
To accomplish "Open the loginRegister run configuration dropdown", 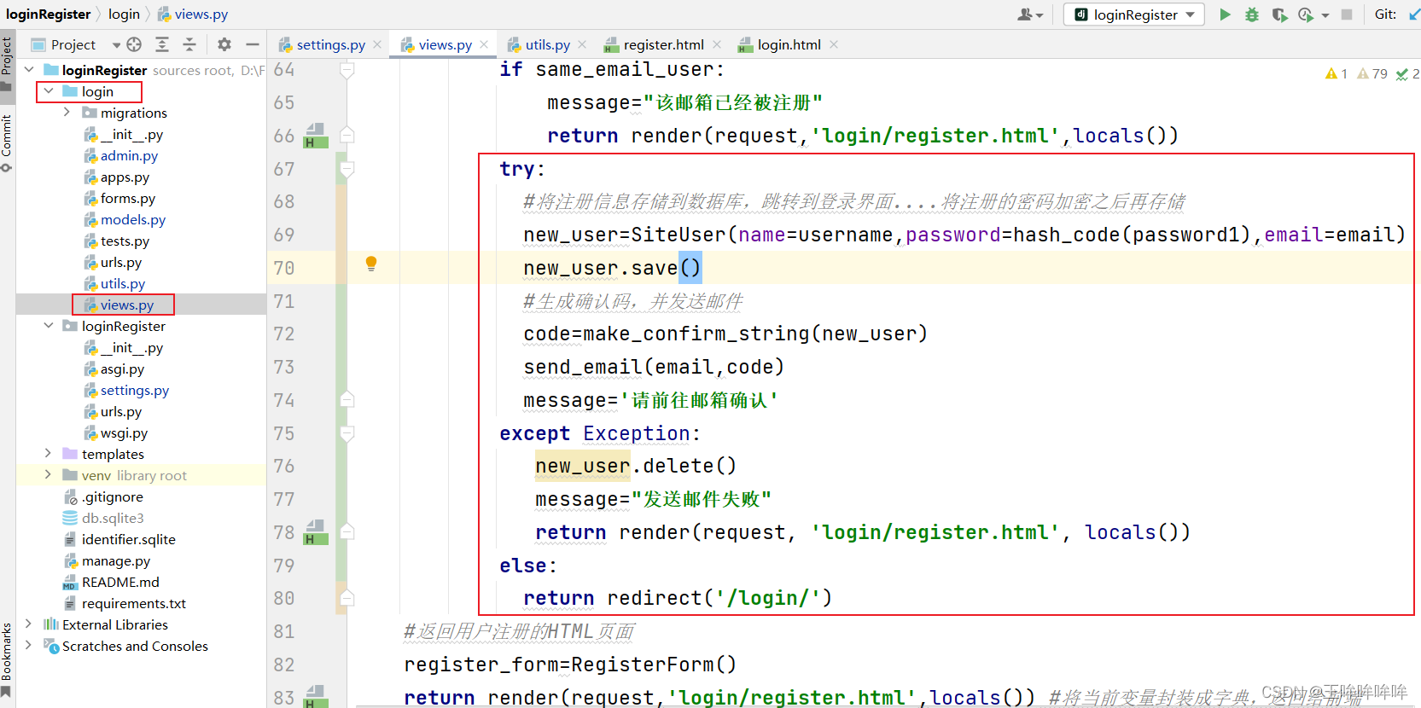I will (1134, 15).
